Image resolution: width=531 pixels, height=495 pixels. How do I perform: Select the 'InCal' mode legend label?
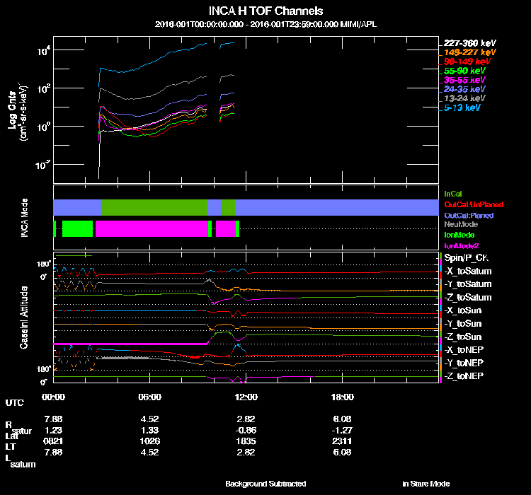[x=453, y=194]
